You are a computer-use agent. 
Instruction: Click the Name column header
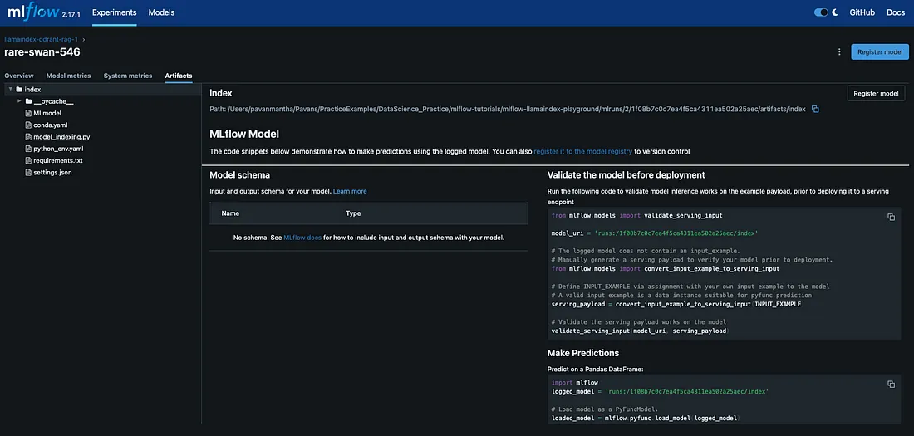pos(230,213)
